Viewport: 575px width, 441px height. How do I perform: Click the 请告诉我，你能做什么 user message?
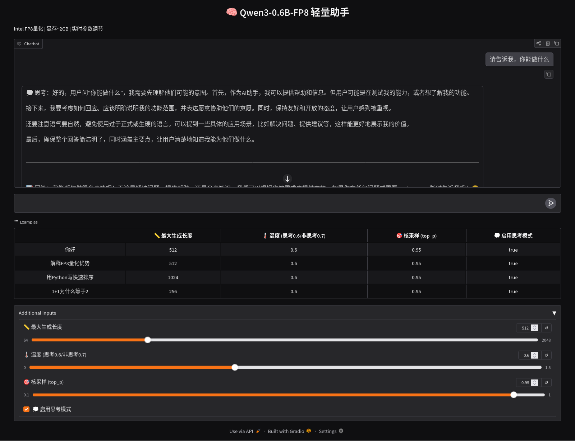(x=519, y=59)
